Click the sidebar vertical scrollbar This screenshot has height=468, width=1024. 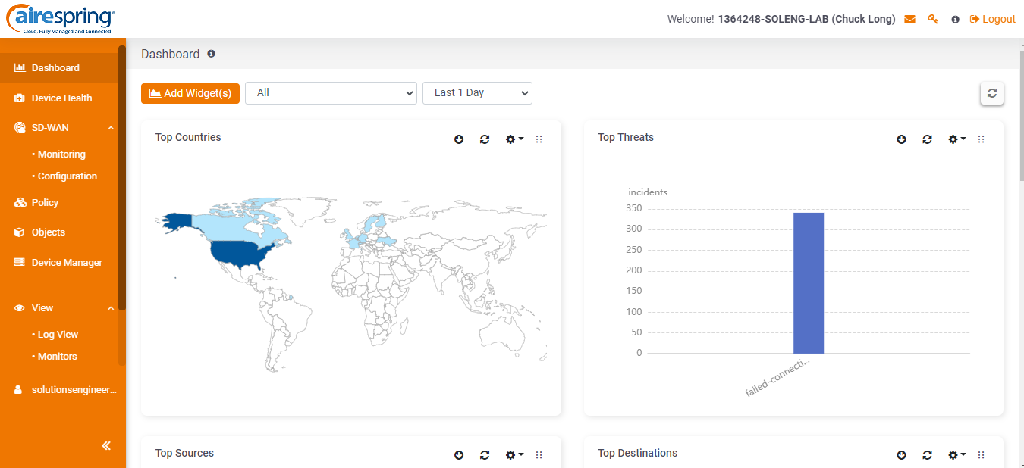click(122, 178)
